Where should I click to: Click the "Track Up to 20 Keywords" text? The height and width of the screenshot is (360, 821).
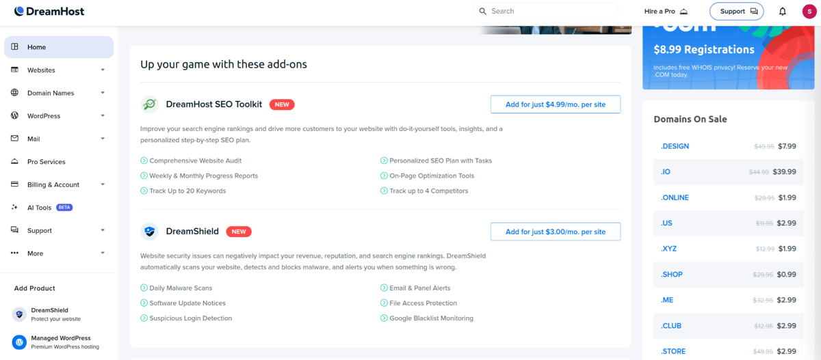click(187, 191)
